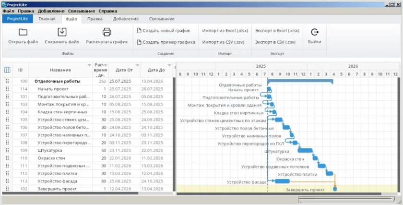Image resolution: width=403 pixels, height=205 pixels.
Task: Click the Gantt chart vertical scrollbar
Action: (x=399, y=134)
